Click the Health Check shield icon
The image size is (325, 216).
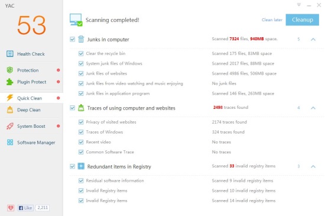click(10, 54)
